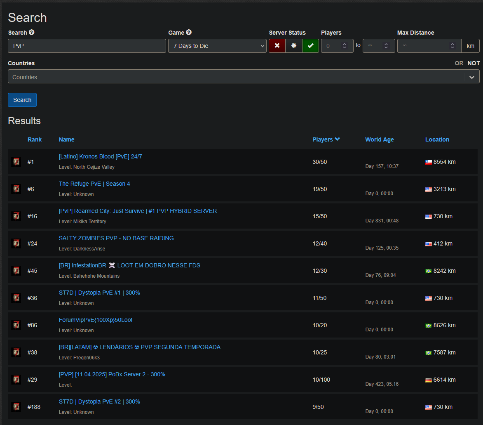
Task: Click Brazil flag next to 7587 km
Action: pos(429,353)
